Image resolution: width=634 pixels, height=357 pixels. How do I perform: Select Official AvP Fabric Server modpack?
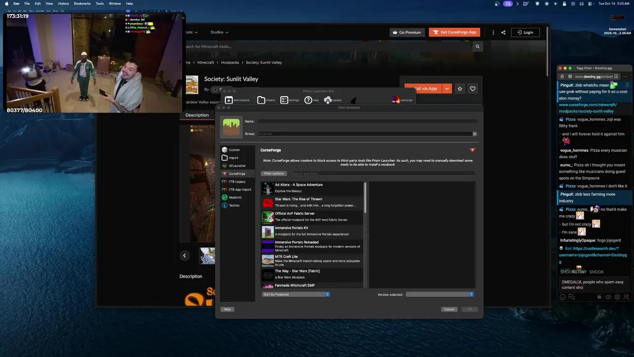coord(312,217)
